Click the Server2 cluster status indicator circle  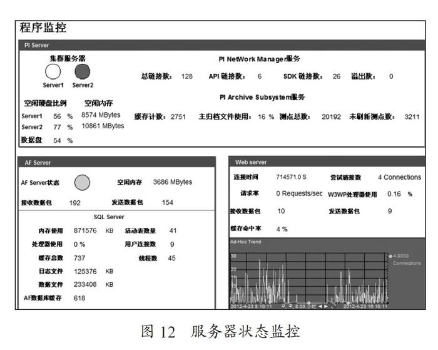(x=83, y=71)
